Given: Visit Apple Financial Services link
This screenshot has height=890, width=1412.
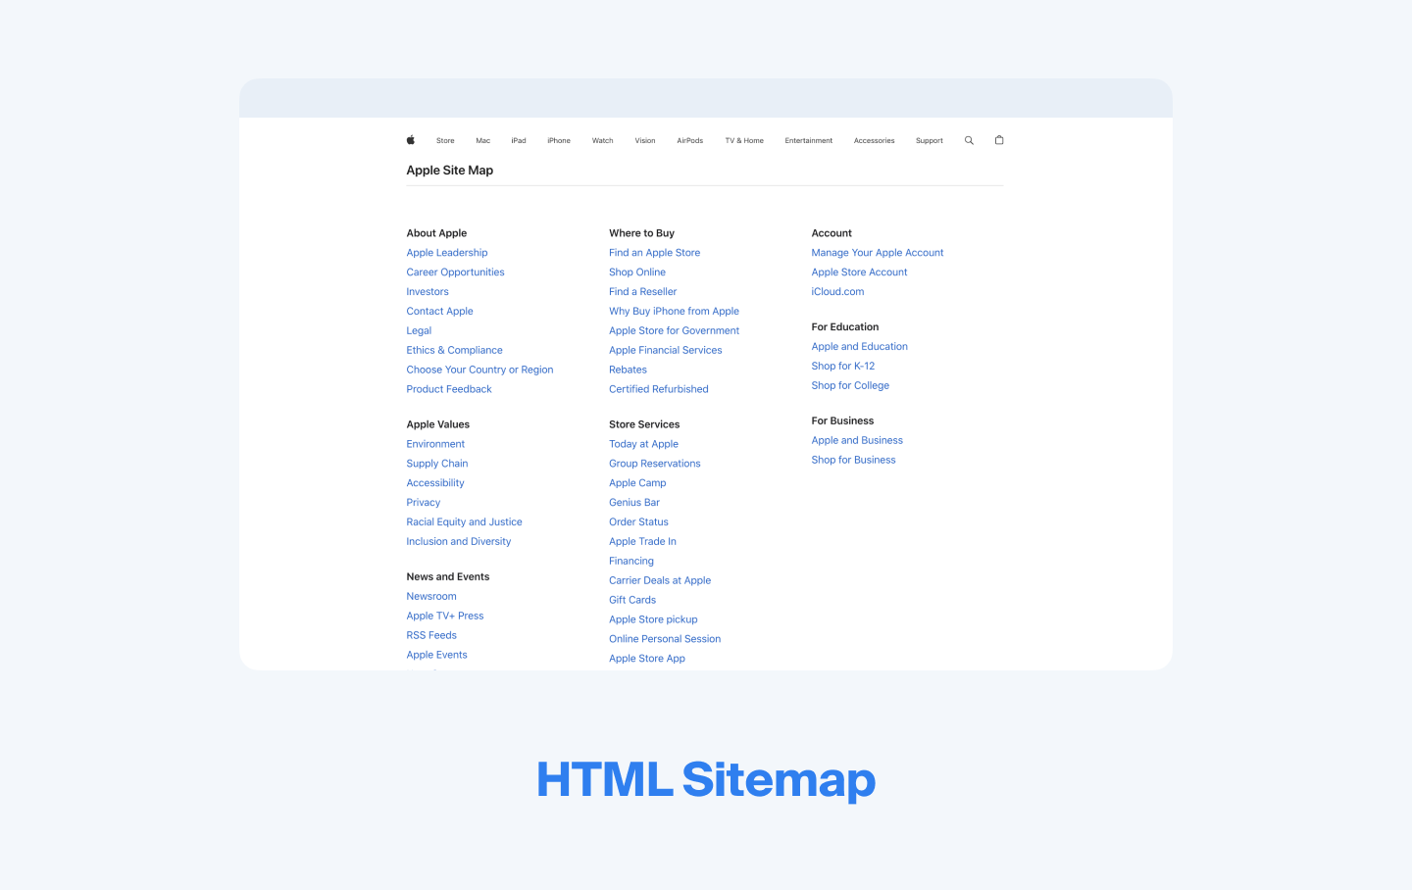Looking at the screenshot, I should 666,350.
